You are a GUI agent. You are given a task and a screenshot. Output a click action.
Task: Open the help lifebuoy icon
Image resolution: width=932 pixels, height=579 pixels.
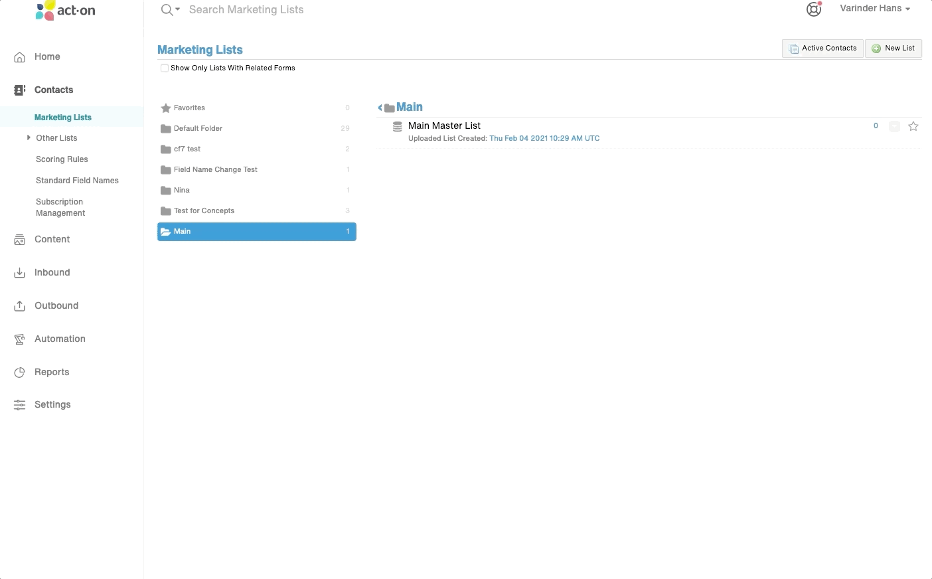click(x=814, y=9)
